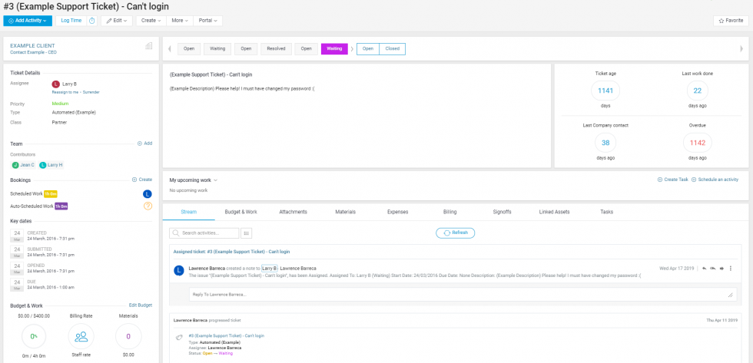
Task: Click the activity filter list icon
Action: 247,233
